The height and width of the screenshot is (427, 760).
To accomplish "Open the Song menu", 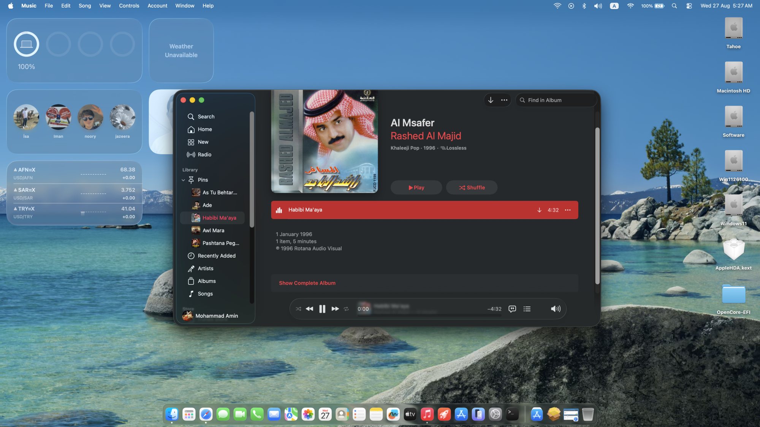I will [x=84, y=6].
